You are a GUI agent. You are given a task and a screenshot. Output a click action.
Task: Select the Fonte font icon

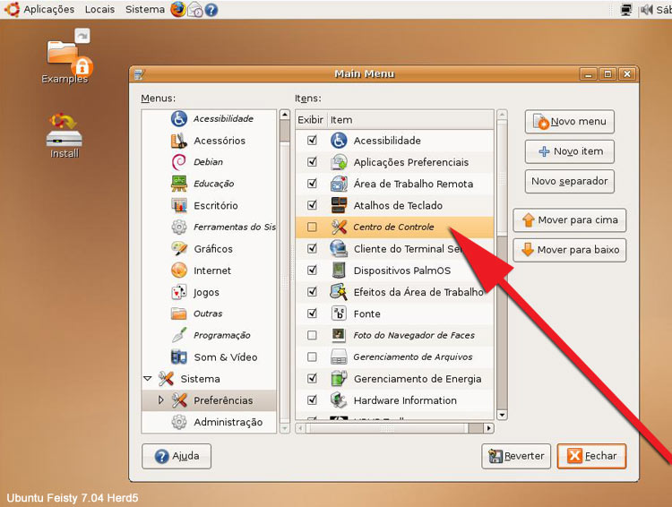coord(339,314)
